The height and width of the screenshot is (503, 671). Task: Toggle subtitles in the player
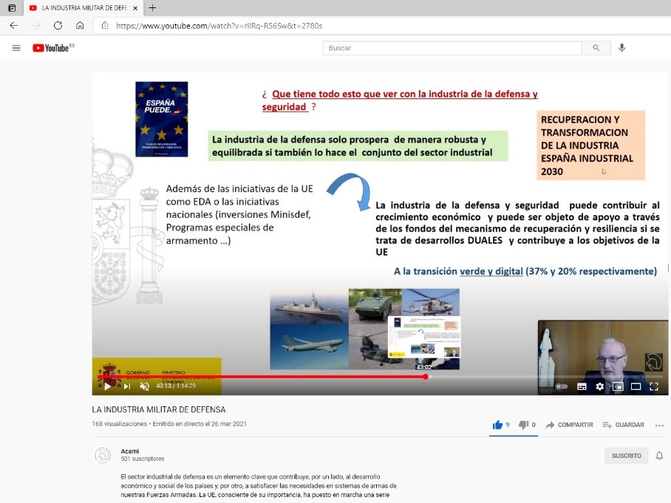click(582, 386)
